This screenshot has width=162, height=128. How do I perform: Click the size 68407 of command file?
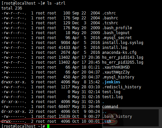pos(64,107)
